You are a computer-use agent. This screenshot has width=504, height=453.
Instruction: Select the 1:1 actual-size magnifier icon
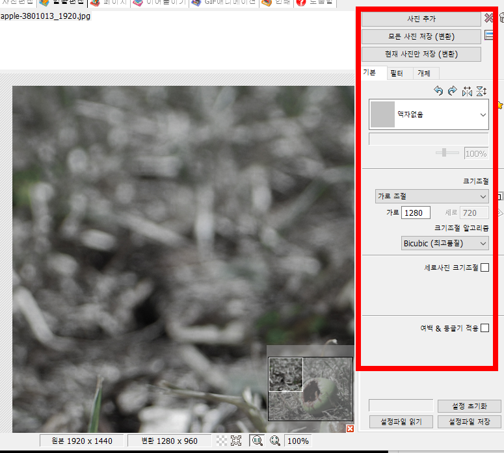click(257, 441)
